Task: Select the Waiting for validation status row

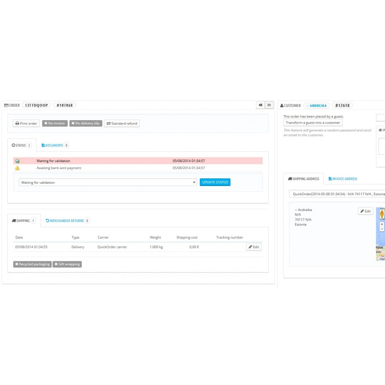Action: (x=138, y=161)
